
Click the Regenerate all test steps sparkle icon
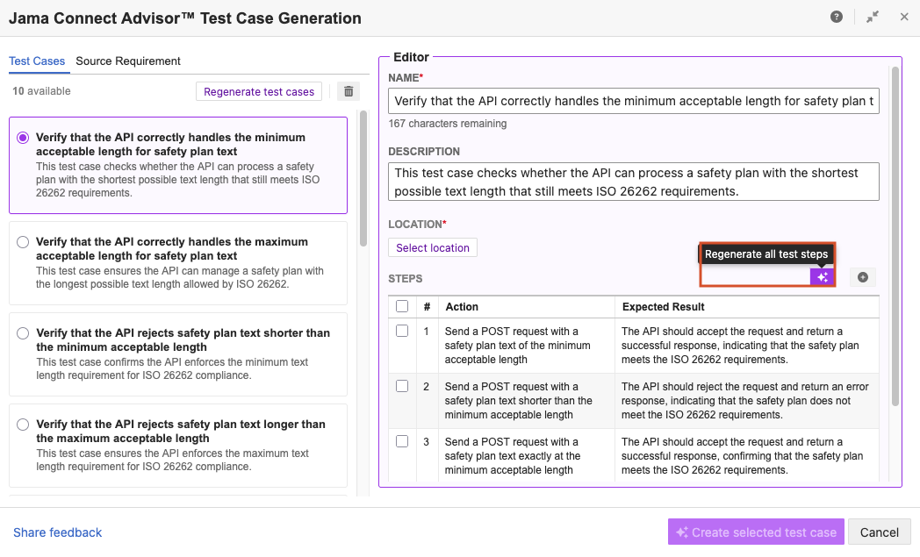pos(822,277)
